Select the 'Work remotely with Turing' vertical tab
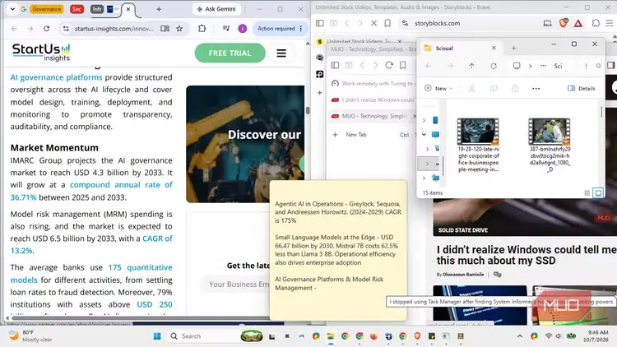The width and height of the screenshot is (617, 347). pyautogui.click(x=373, y=83)
